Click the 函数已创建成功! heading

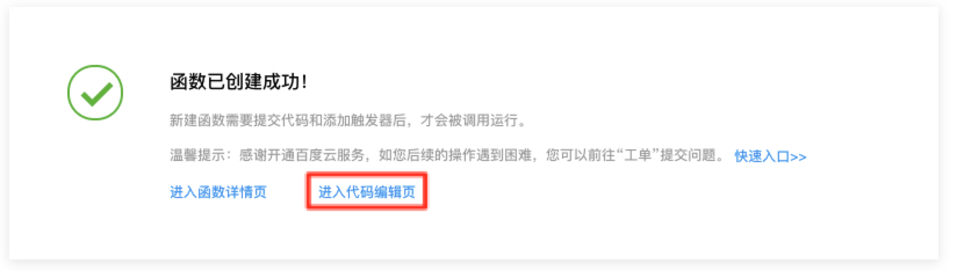238,82
